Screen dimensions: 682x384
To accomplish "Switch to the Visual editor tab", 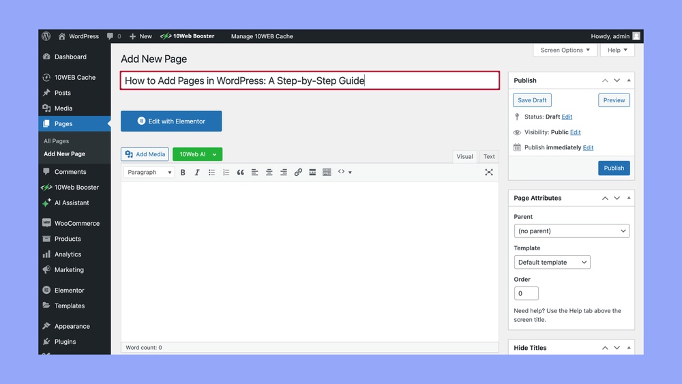I will click(x=464, y=157).
